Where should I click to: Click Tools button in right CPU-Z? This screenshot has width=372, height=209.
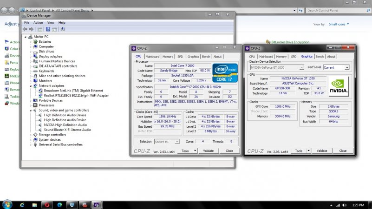(299, 150)
